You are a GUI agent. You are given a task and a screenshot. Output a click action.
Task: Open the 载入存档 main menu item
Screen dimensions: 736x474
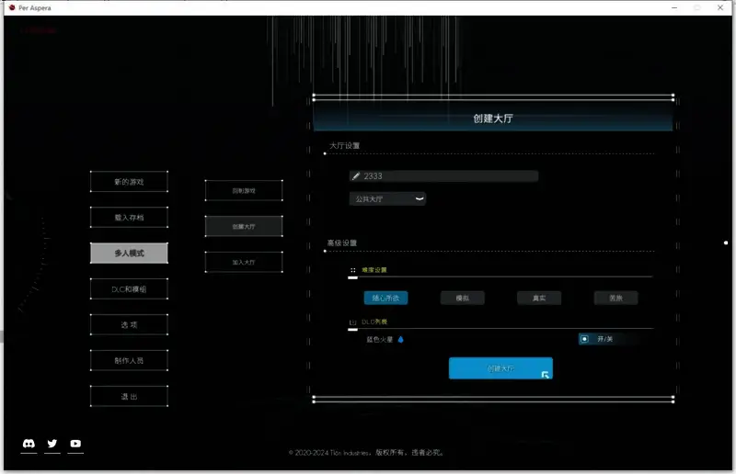tap(129, 218)
